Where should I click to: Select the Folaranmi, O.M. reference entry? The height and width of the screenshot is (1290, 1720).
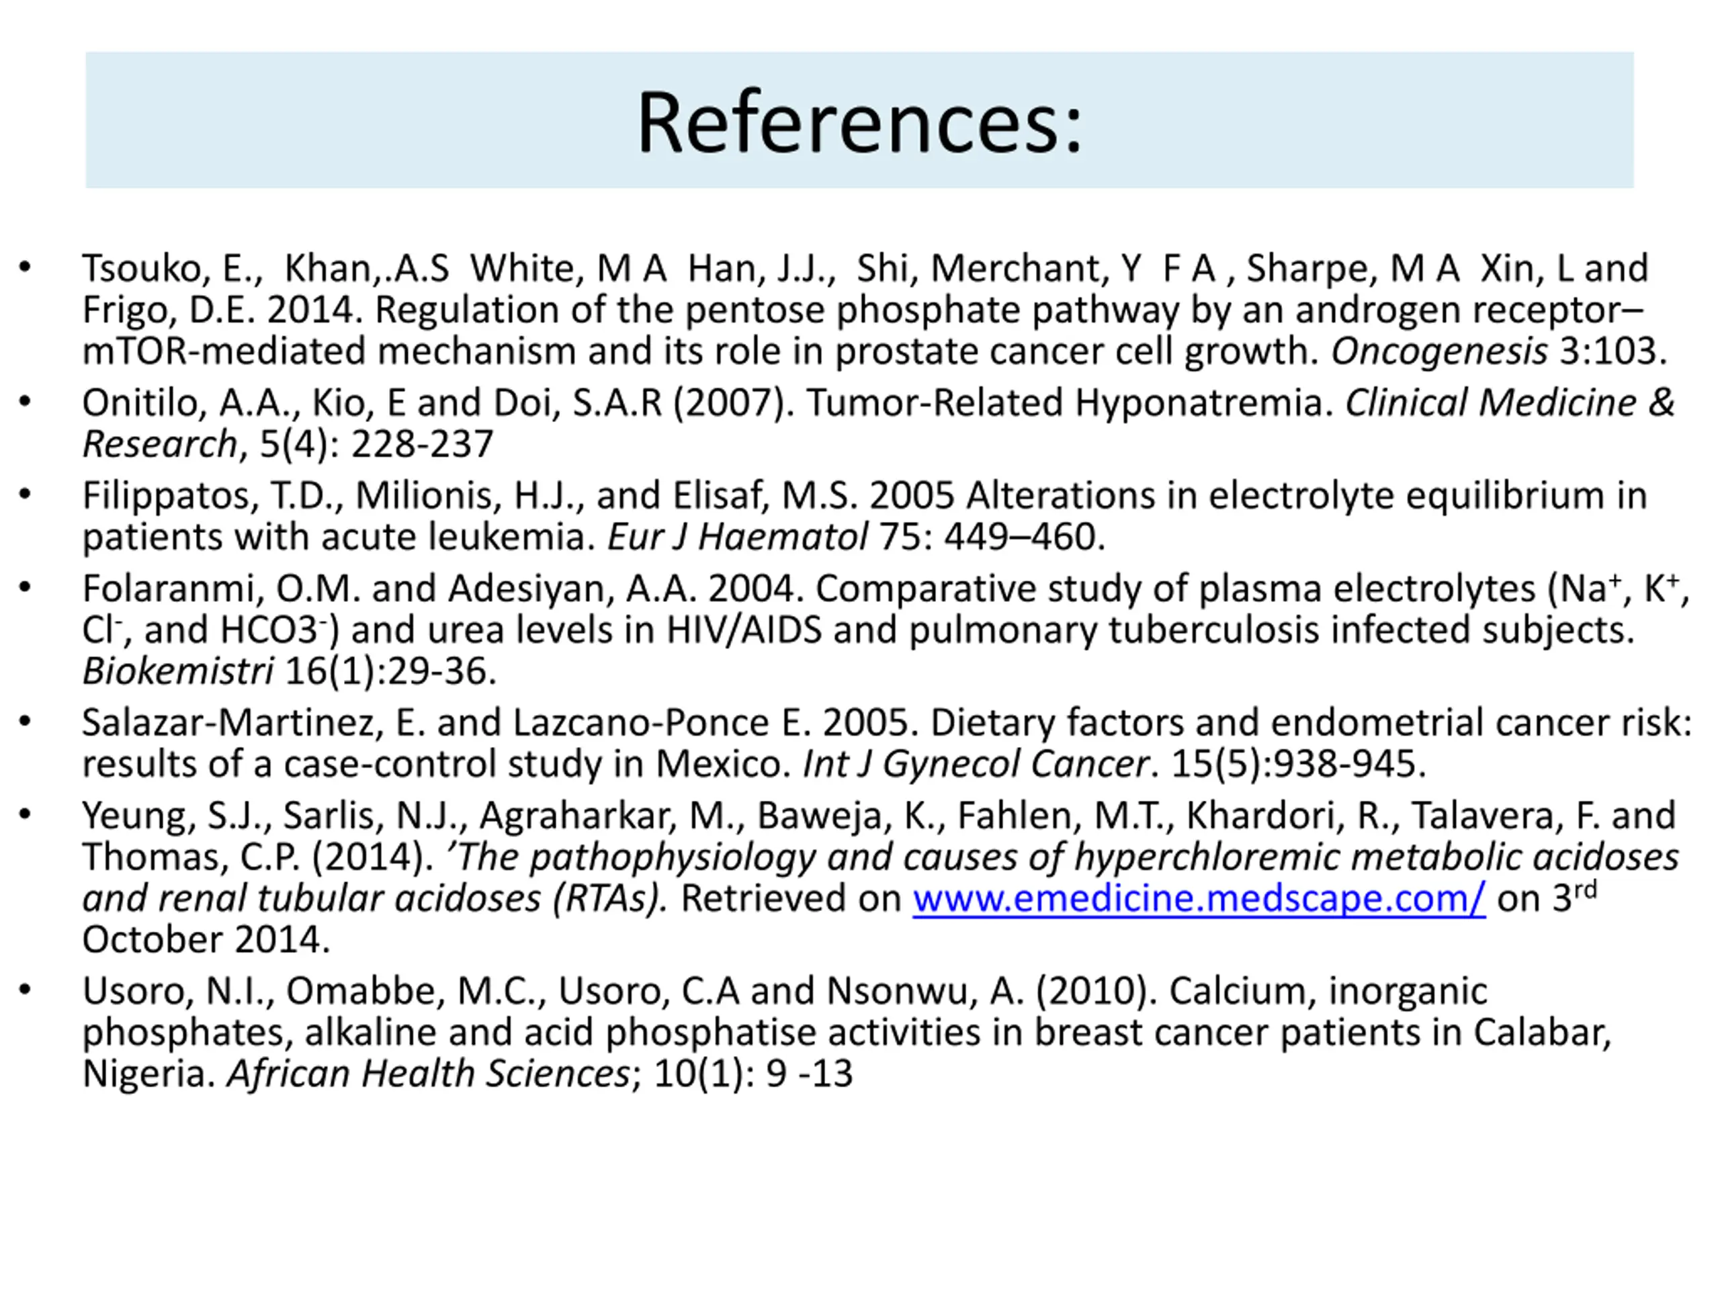886,630
